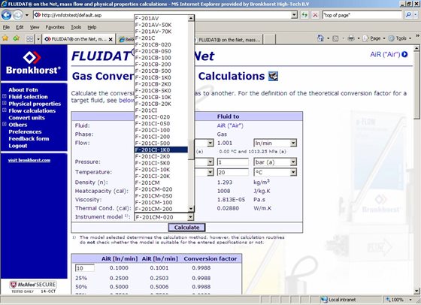Click the Home icon in command bar
This screenshot has height=305, width=421.
point(320,38)
